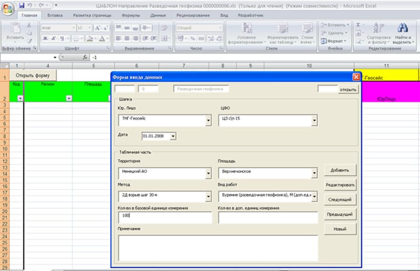Expand the Юр. Лицо combo box arrow

coord(208,120)
